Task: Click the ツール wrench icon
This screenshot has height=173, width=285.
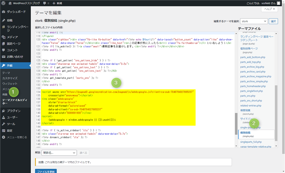Action: click(4, 124)
